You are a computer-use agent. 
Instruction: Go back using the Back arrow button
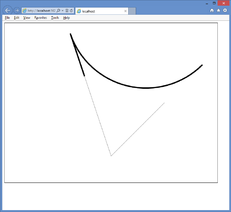(x=8, y=11)
